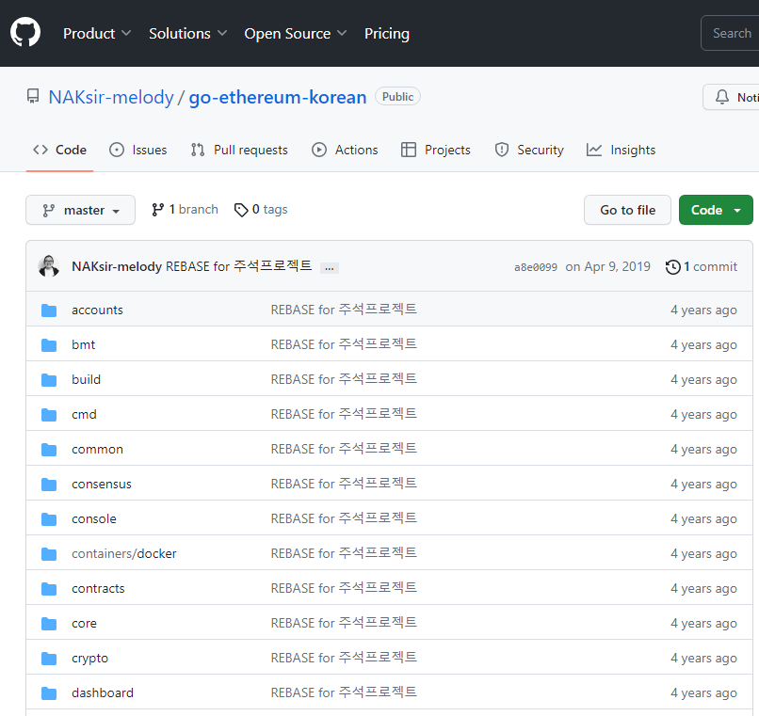Click the accounts folder icon
This screenshot has width=759, height=716.
point(49,310)
